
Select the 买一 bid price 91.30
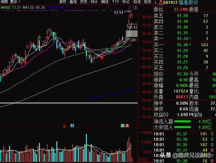183,45
